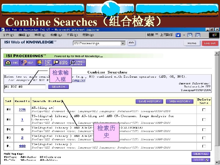
Task: Click the Windows flag logo in browser corner
Action: pyautogui.click(x=214, y=35)
